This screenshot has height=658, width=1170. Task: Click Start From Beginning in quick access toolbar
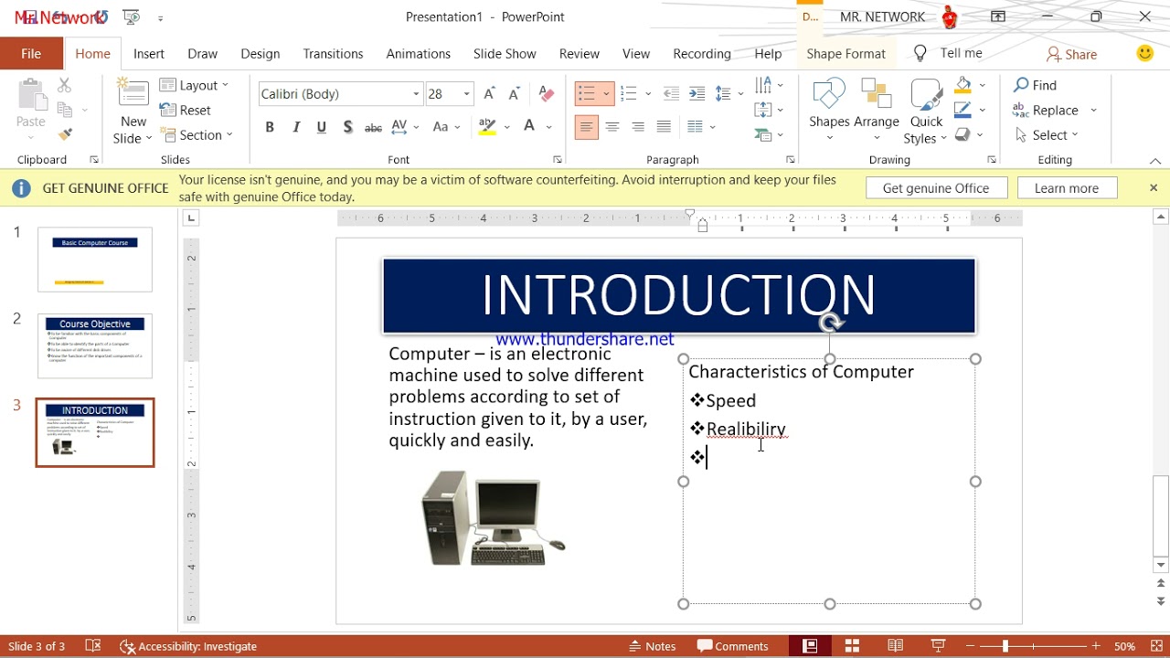[x=132, y=16]
